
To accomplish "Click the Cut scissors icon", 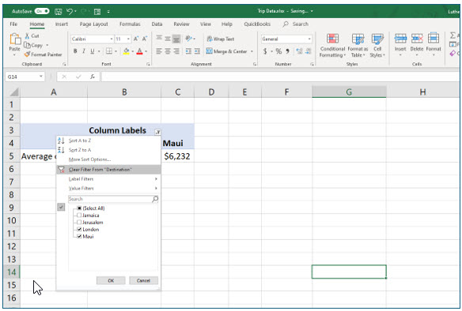I will pyautogui.click(x=27, y=36).
